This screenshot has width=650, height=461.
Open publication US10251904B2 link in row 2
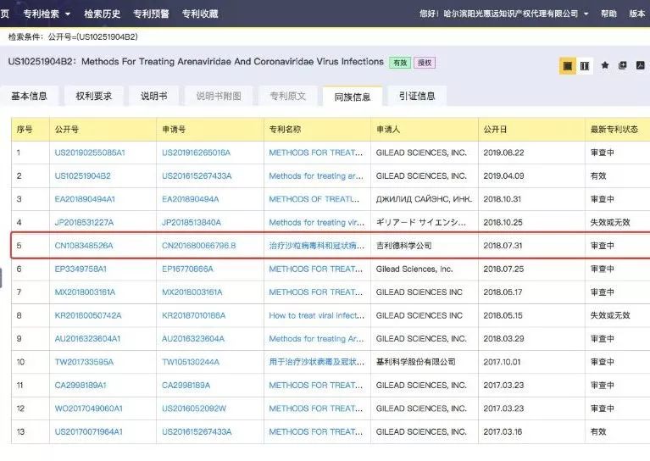coord(82,175)
